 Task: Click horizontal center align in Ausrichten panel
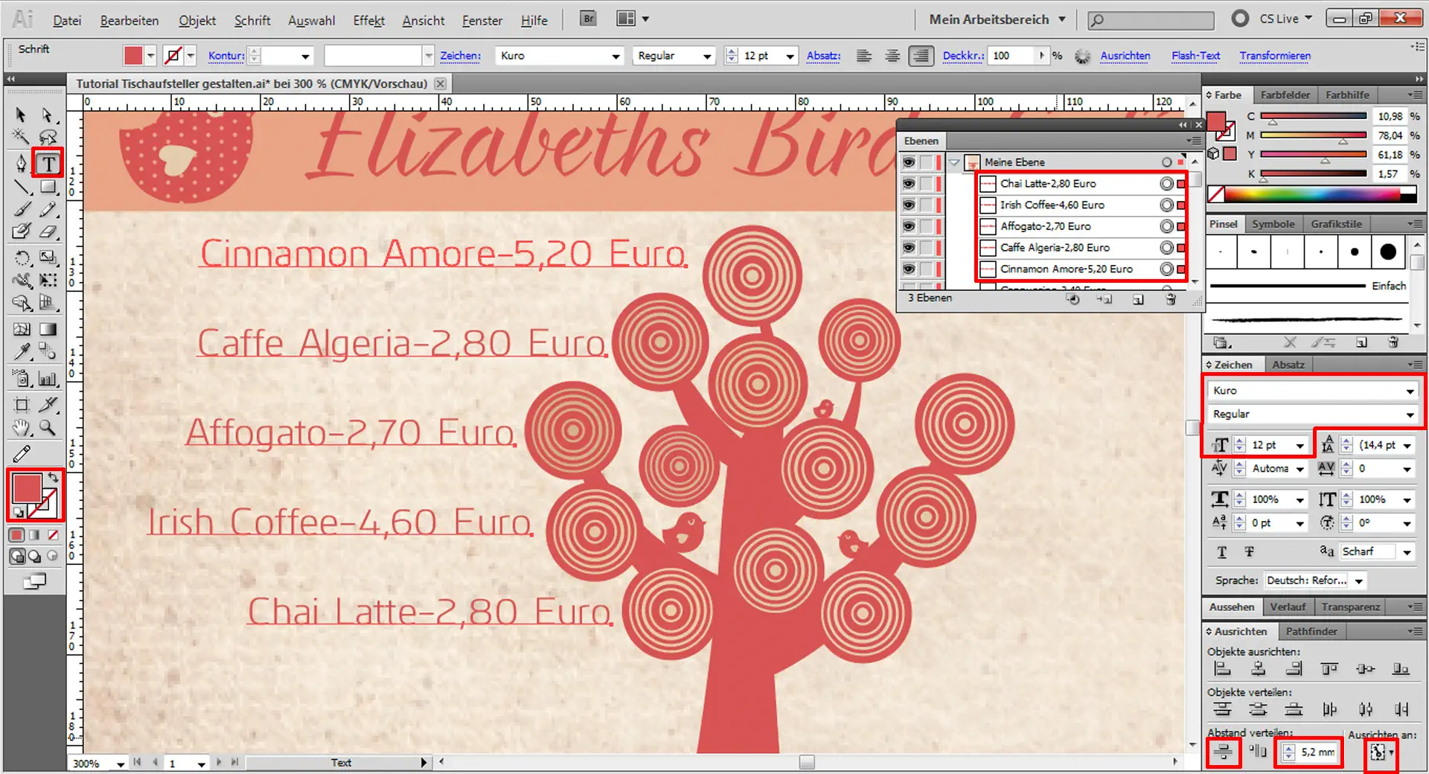coord(1259,668)
